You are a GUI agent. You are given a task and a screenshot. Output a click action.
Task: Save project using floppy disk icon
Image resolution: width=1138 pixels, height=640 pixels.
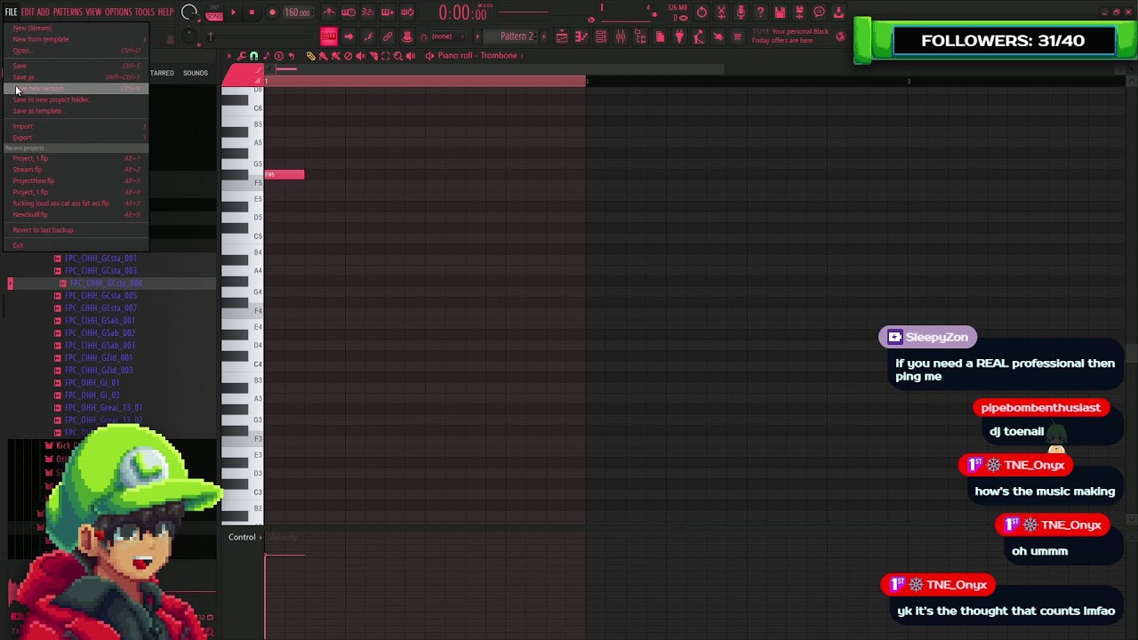[780, 12]
